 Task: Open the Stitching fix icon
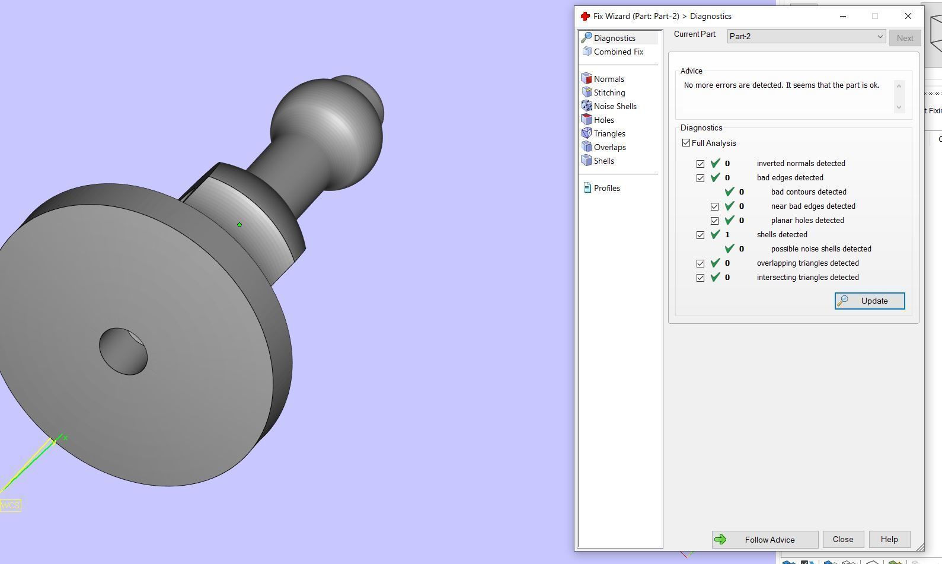tap(587, 93)
